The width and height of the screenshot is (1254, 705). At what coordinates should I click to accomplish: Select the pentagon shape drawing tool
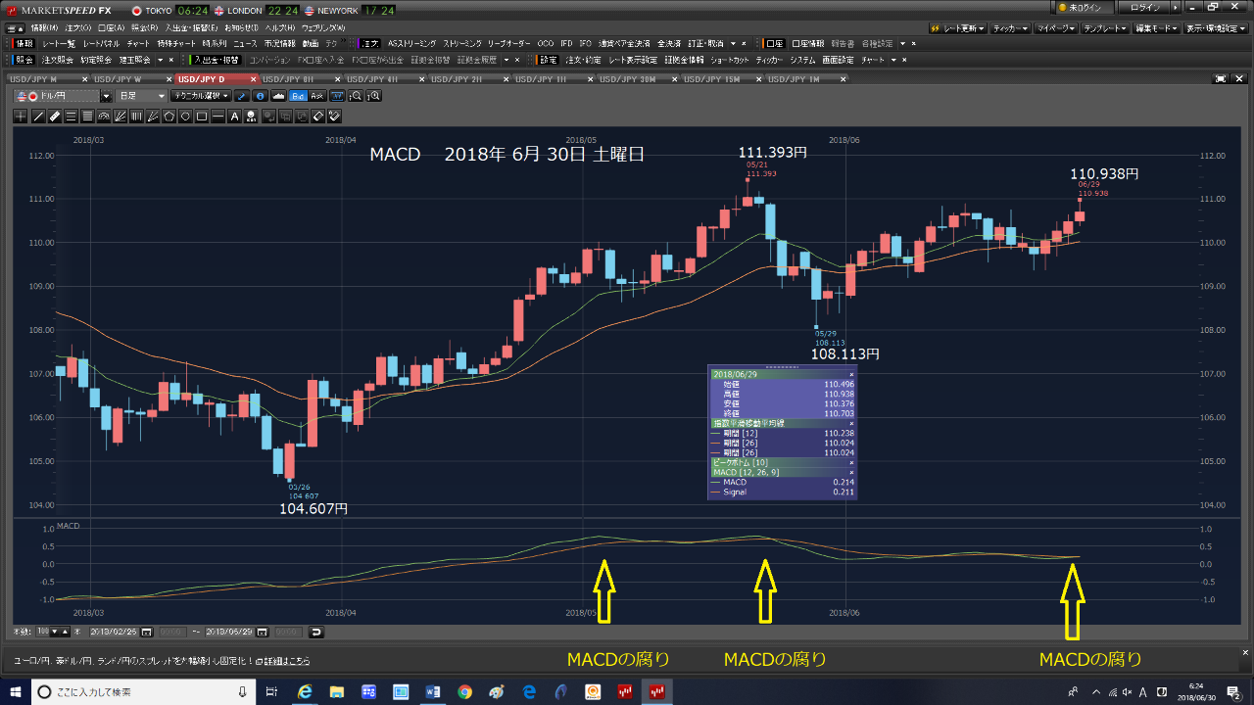169,117
